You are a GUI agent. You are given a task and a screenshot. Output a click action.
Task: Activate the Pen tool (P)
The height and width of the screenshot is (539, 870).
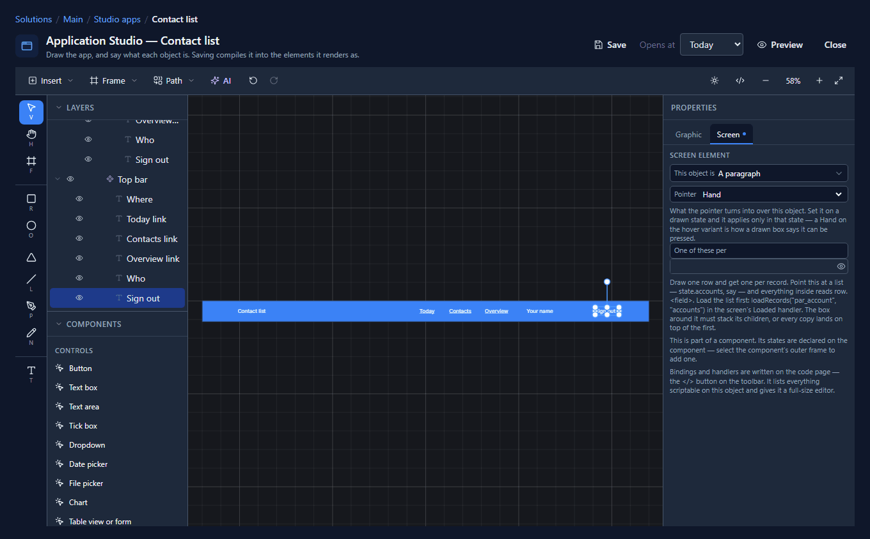[31, 310]
